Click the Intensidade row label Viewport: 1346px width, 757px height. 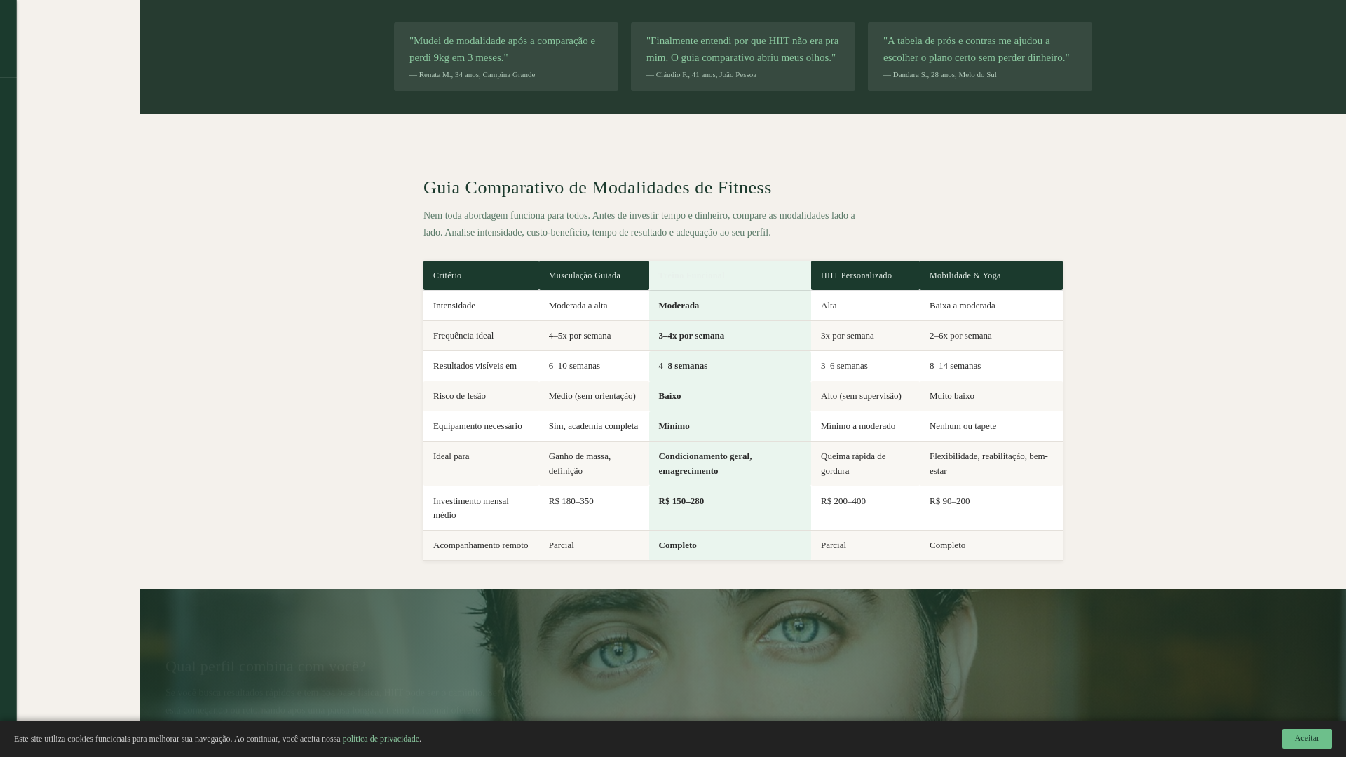click(454, 306)
